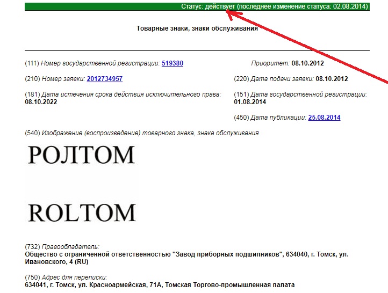Open application number link 2012734957
Viewport: 388px width, 293px height.
click(104, 79)
